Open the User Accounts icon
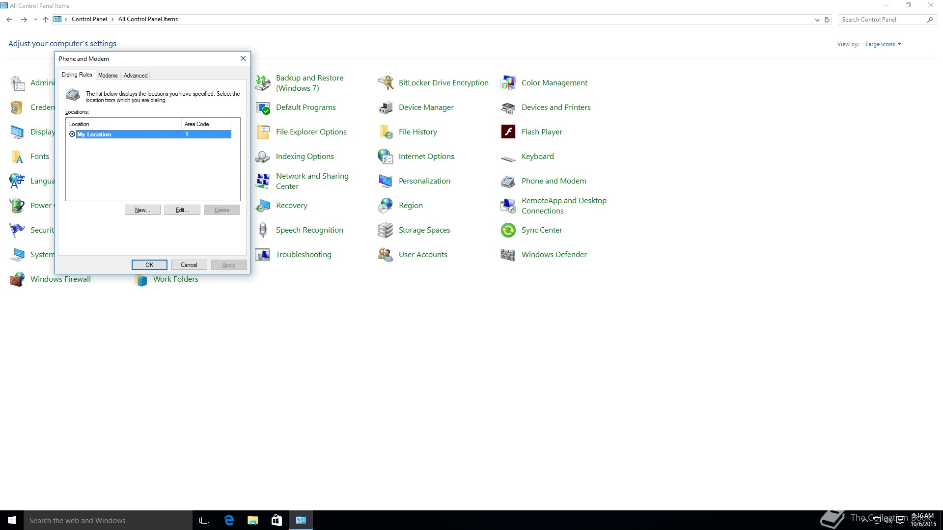943x530 pixels. pos(386,255)
